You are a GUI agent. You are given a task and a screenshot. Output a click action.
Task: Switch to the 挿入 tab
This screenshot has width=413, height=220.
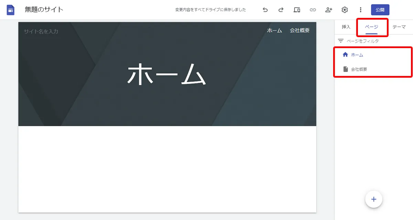(346, 27)
